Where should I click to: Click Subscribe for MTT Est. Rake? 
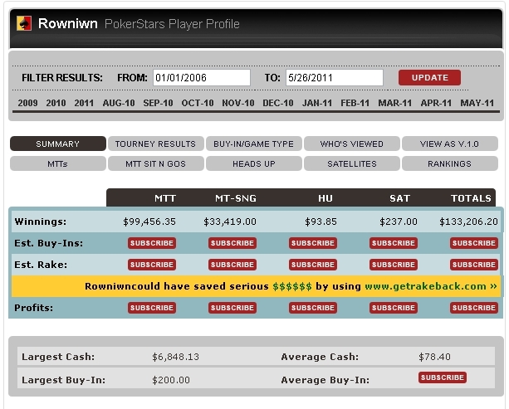point(152,265)
